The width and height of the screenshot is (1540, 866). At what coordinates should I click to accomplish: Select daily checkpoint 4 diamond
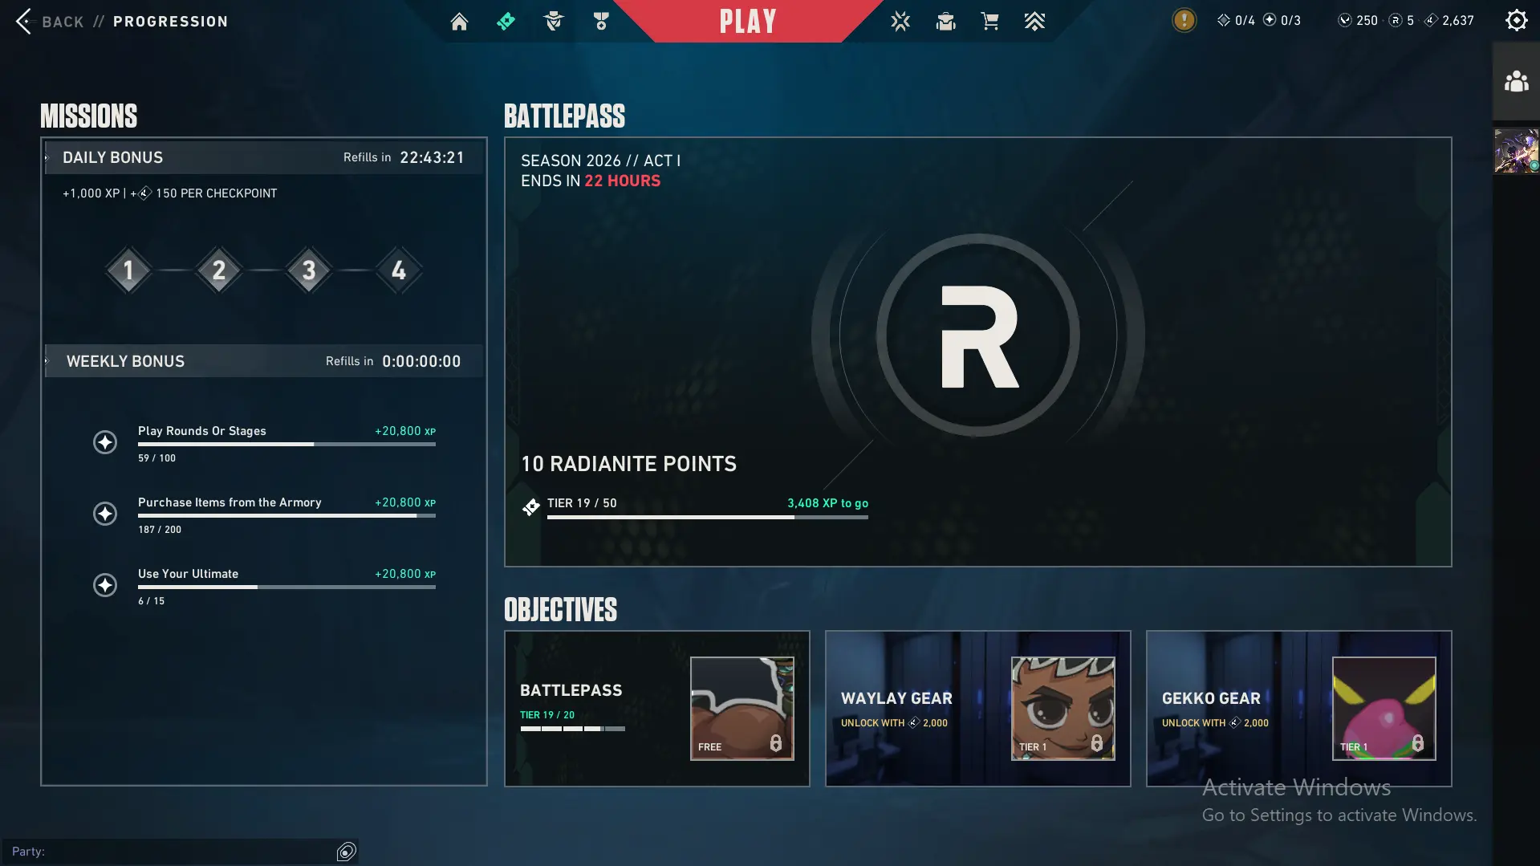coord(399,270)
